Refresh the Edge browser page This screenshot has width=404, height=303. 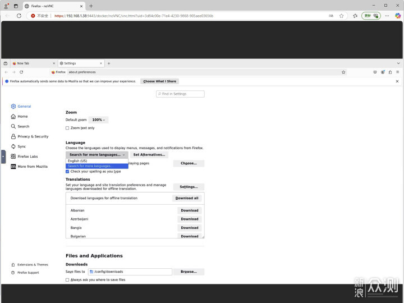[19, 16]
